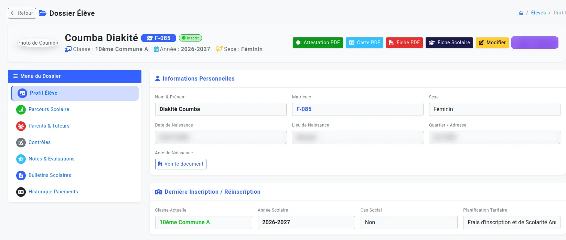Click the Matricule field showing F-085

coord(358,109)
